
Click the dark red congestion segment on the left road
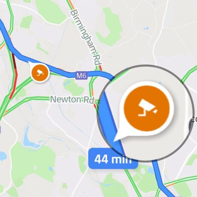coord(14,61)
